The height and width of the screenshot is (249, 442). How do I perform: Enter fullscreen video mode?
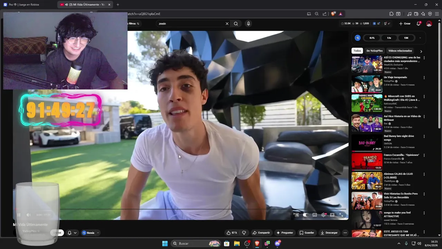(341, 215)
